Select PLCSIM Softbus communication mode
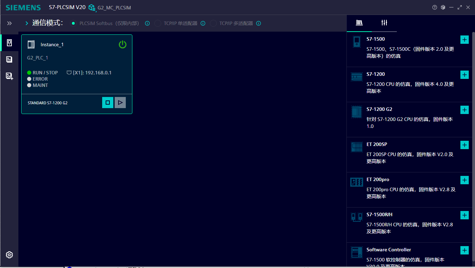Viewport: 475px width, 268px height. point(73,23)
